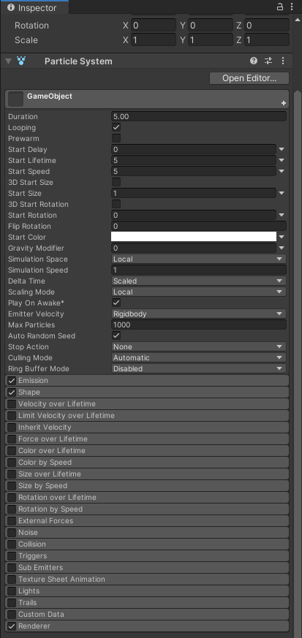This screenshot has width=302, height=638.
Task: Open the Renderer module section
Action: coord(147,626)
